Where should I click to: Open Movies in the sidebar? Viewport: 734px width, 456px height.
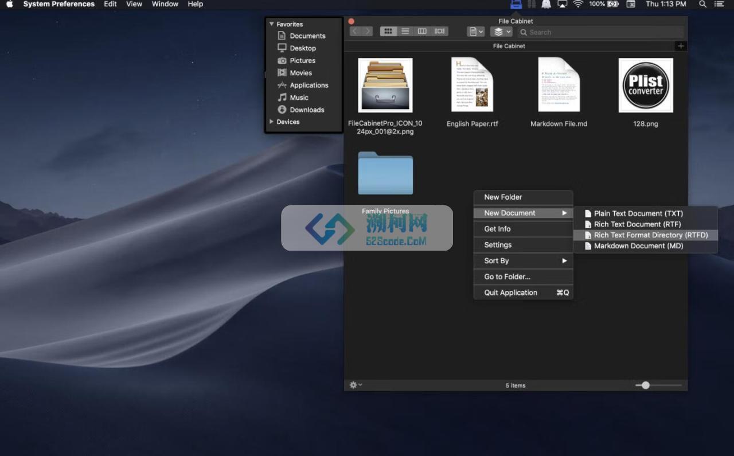click(300, 73)
